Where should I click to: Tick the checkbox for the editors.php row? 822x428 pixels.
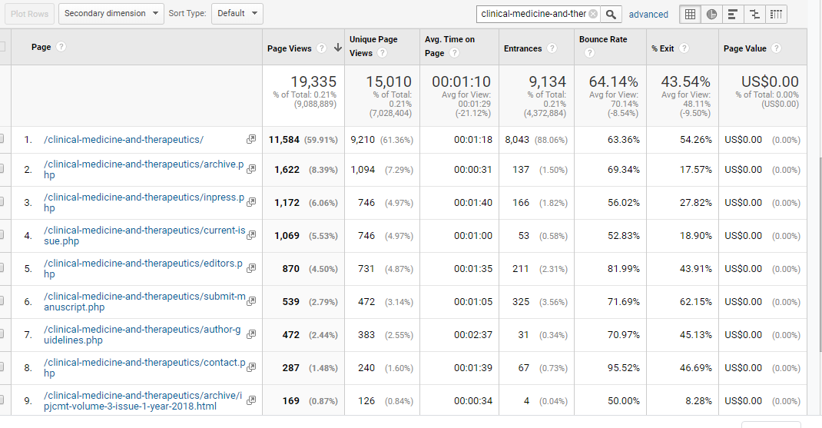click(x=2, y=269)
